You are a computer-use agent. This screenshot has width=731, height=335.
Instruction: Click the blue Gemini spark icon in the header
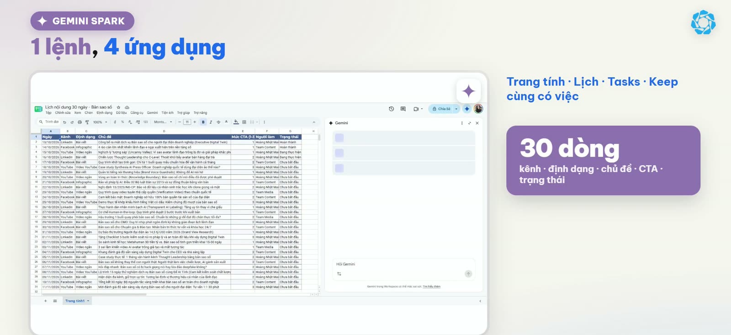click(x=466, y=109)
